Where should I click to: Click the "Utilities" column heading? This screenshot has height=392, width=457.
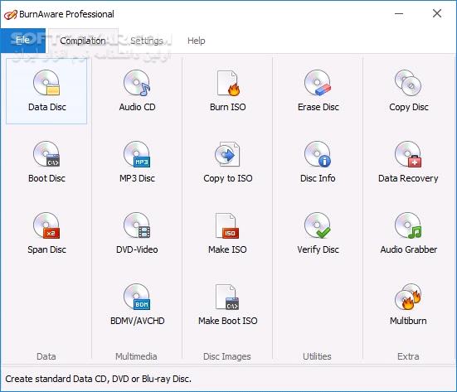point(317,356)
